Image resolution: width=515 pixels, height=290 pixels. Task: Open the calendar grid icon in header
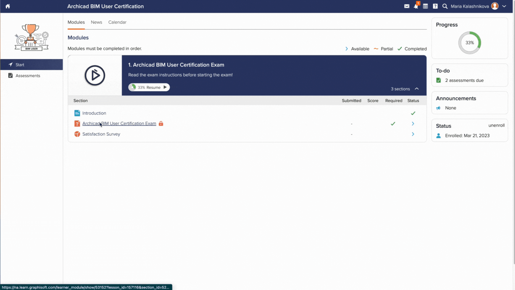click(x=426, y=6)
